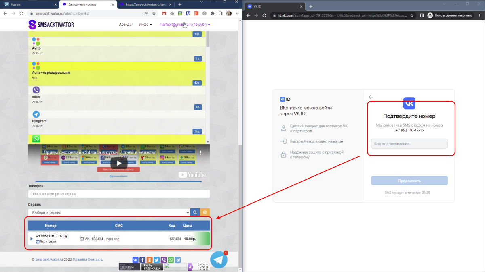Image resolution: width=485 pixels, height=272 pixels.
Task: Open the Chrome profile avatar
Action: pos(228,13)
